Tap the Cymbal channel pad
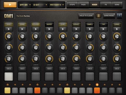Screen dimensions: 126x95 click(117, 77)
